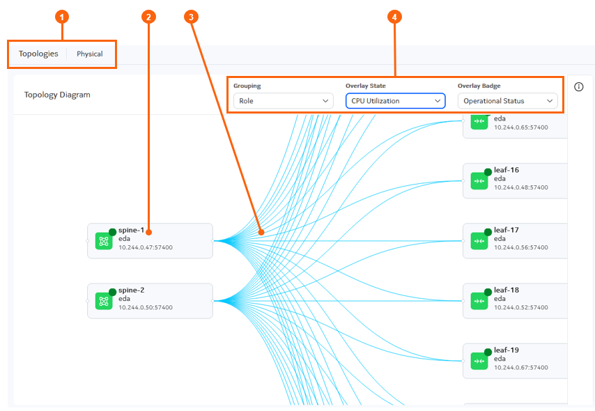Click spine-2 operational status badge

[112, 292]
